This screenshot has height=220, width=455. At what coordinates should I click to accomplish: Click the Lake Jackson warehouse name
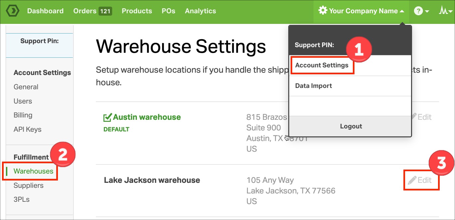click(x=152, y=180)
